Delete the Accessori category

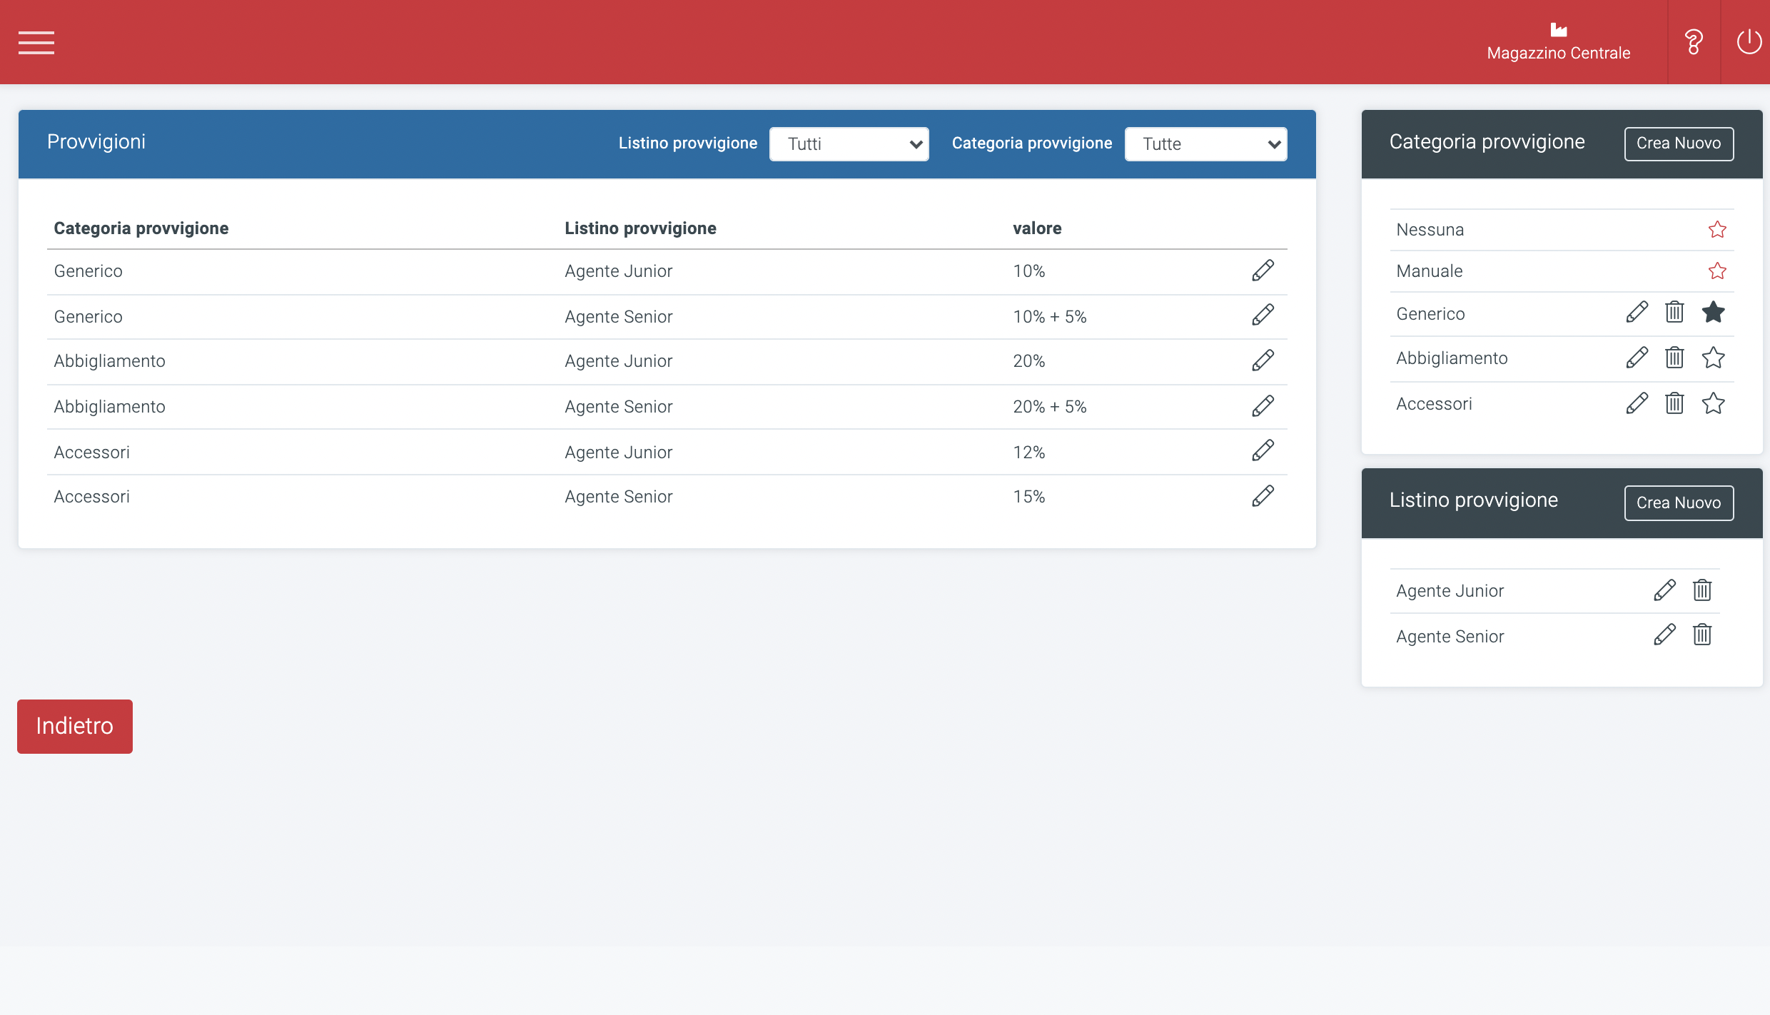(x=1674, y=403)
